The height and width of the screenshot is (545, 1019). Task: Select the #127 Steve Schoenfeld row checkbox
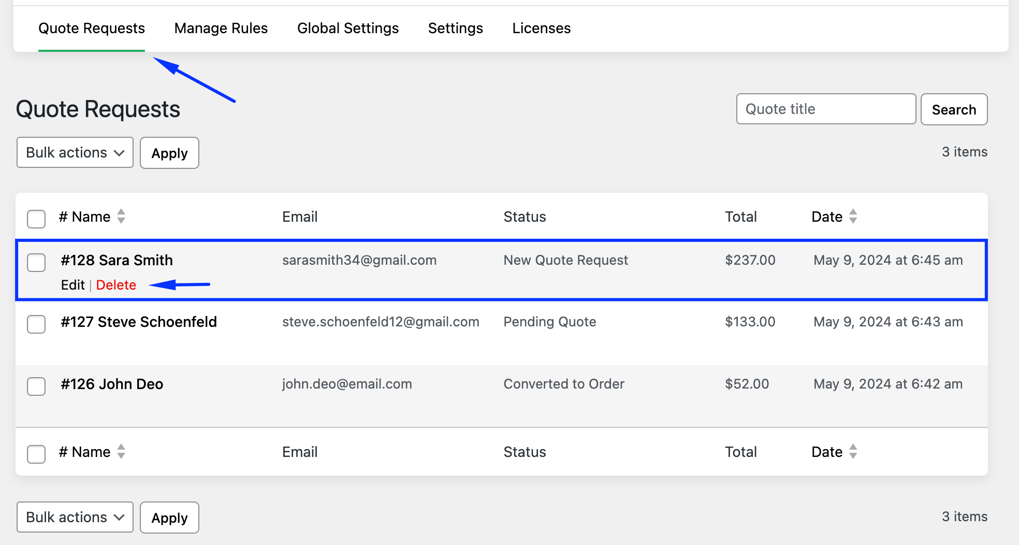click(36, 324)
